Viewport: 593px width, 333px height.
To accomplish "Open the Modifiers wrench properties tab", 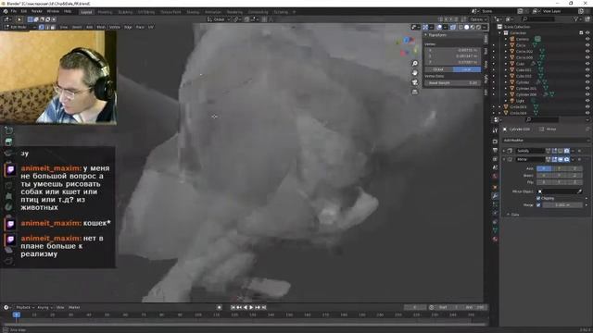I will click(x=495, y=196).
